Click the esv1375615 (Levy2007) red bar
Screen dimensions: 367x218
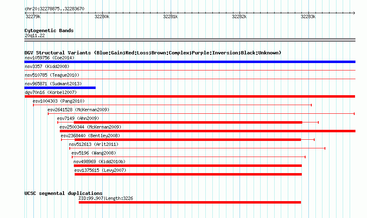pos(188,174)
